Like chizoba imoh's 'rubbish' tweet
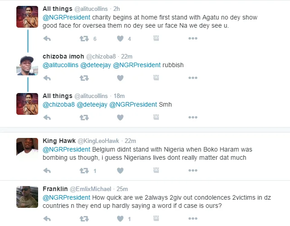The image size is (290, 226). point(120,78)
